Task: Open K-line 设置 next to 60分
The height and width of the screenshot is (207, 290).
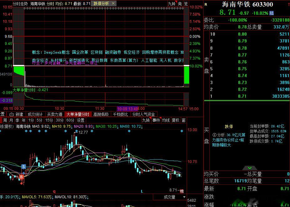Action: (80, 120)
